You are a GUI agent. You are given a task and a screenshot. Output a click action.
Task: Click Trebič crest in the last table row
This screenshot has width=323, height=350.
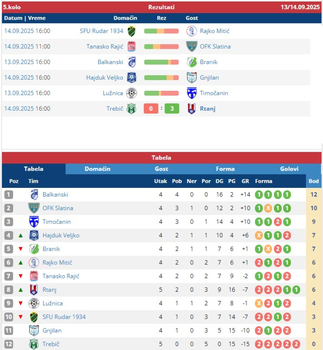coord(34,344)
